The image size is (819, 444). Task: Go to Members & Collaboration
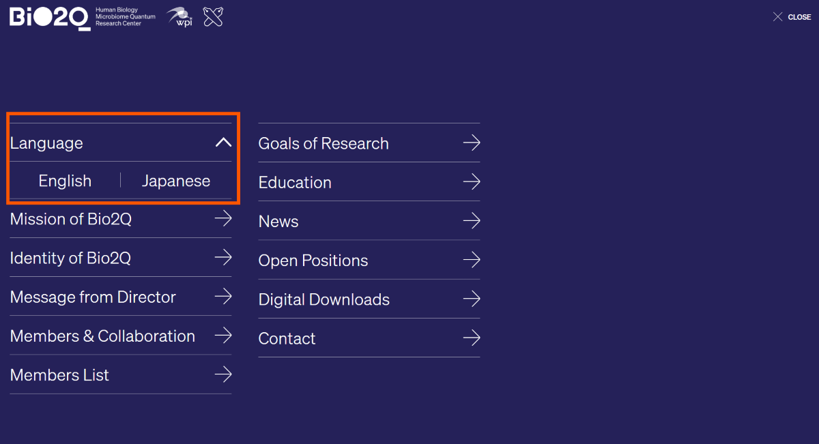pyautogui.click(x=102, y=336)
